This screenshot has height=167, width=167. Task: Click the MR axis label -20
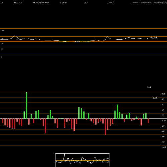click(163, 126)
